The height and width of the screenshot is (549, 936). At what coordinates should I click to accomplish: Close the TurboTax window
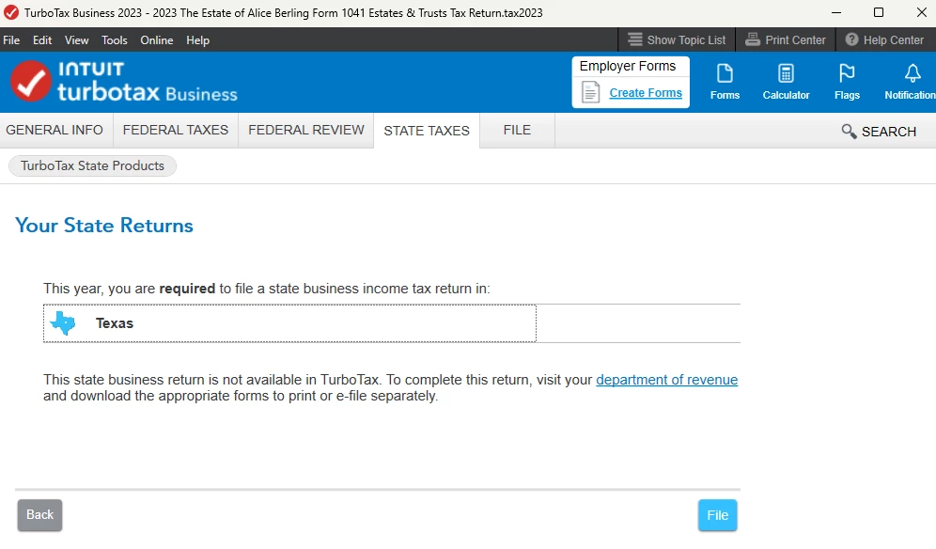(x=921, y=12)
